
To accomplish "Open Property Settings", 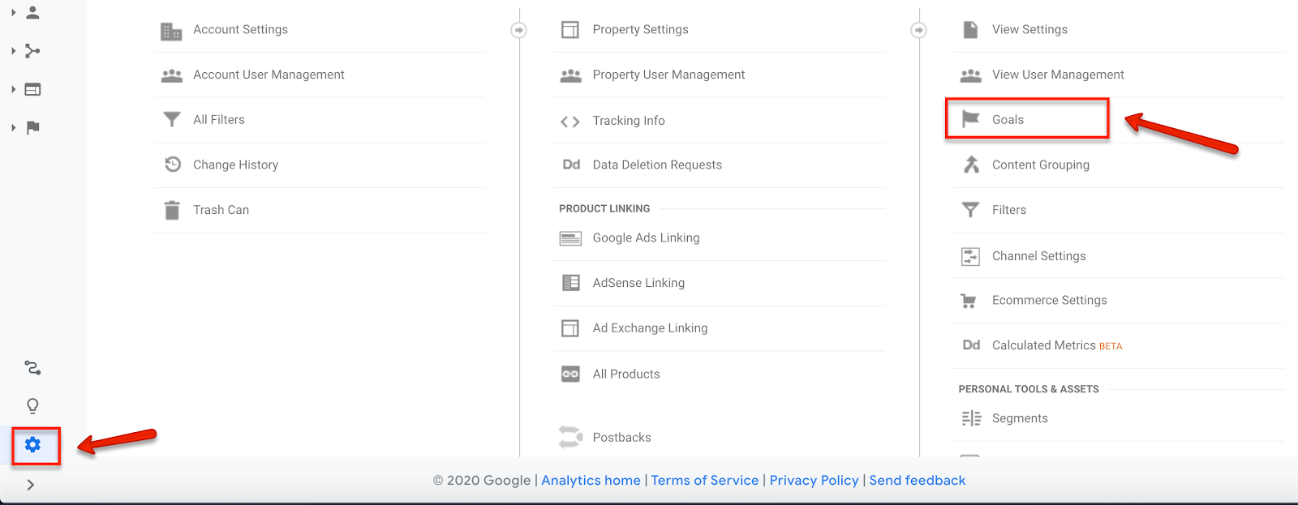I will point(640,29).
